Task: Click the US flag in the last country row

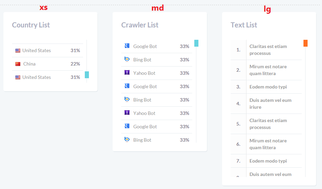Action: click(18, 78)
